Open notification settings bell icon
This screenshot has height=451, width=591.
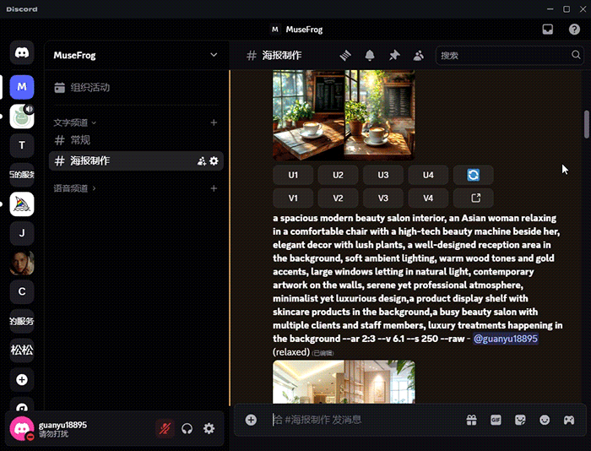coord(370,56)
